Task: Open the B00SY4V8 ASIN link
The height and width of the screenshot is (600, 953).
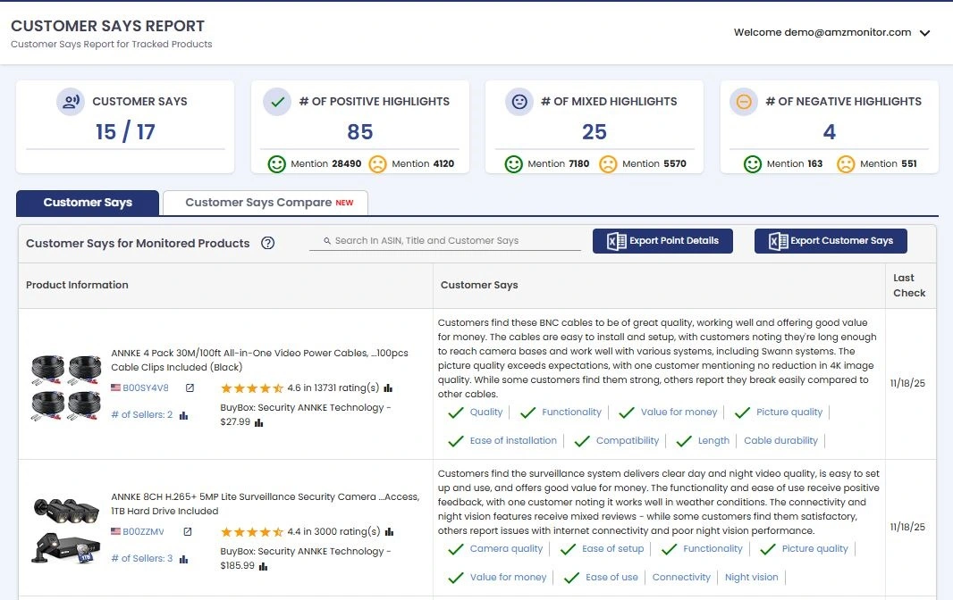Action: (x=145, y=388)
